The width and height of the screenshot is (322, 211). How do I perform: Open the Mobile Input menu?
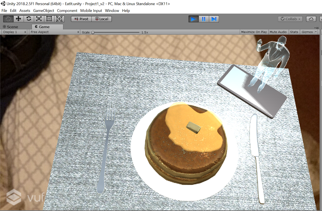[x=91, y=11]
